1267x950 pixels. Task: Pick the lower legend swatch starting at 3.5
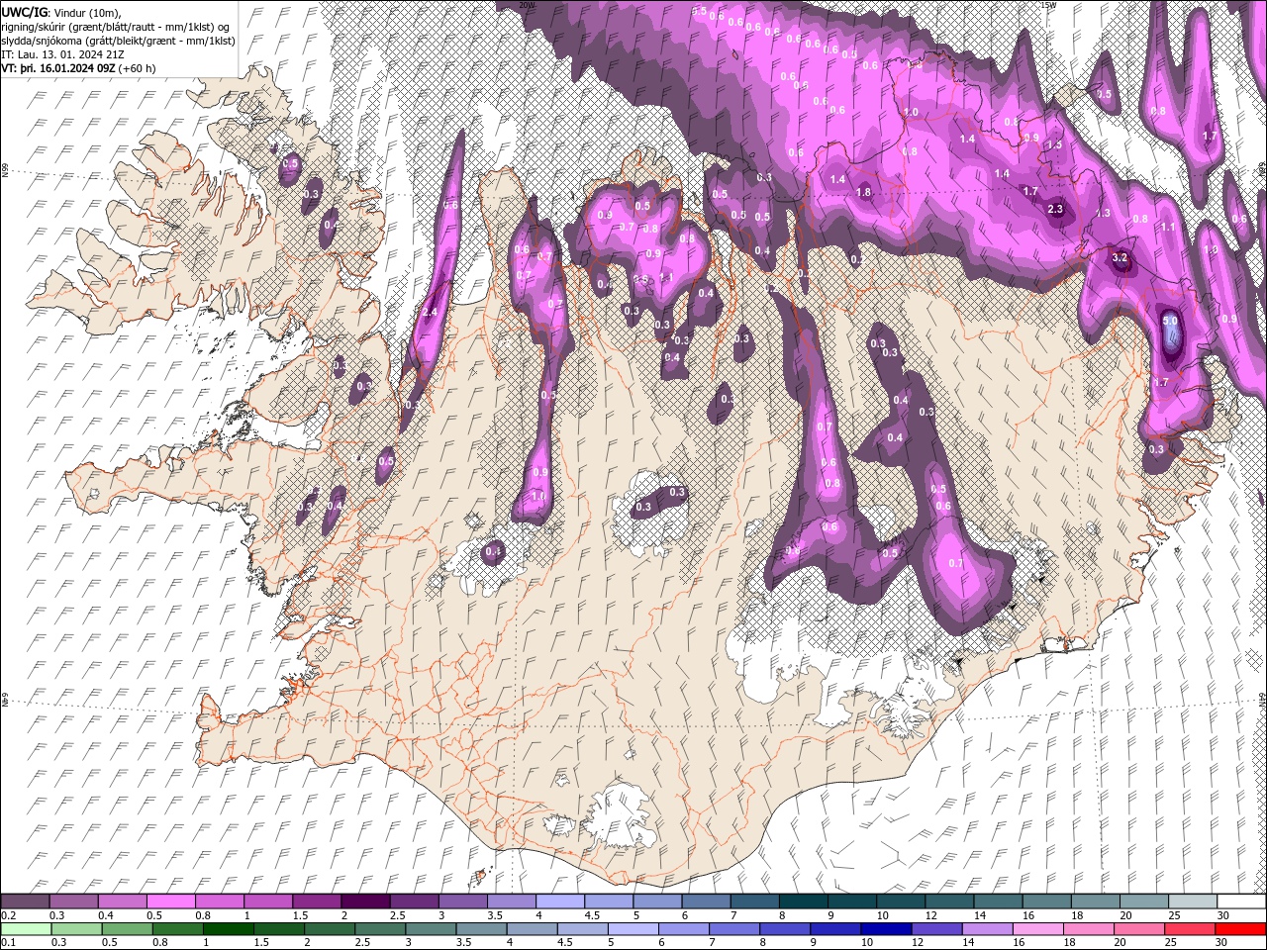pyautogui.click(x=481, y=929)
